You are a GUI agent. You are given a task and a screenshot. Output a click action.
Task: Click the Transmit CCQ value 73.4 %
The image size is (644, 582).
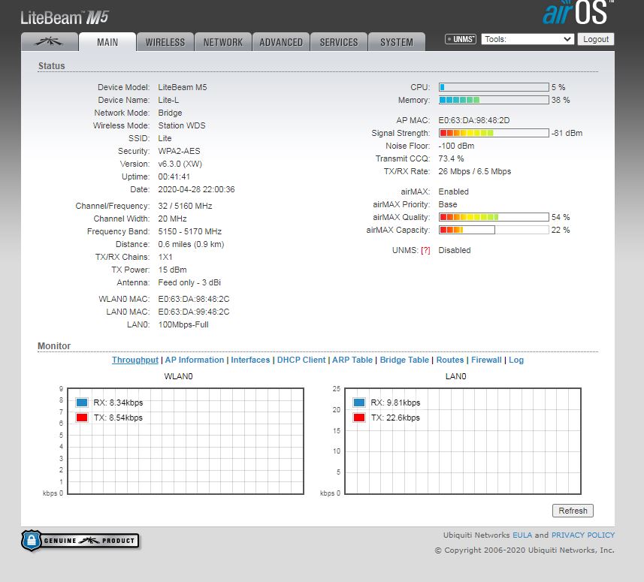(451, 159)
